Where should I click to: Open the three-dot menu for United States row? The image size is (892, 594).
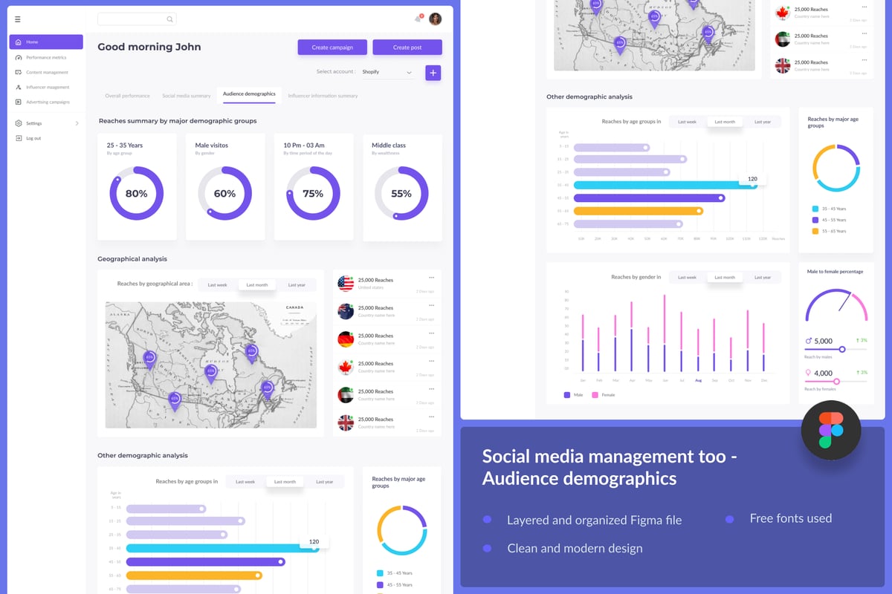point(431,277)
